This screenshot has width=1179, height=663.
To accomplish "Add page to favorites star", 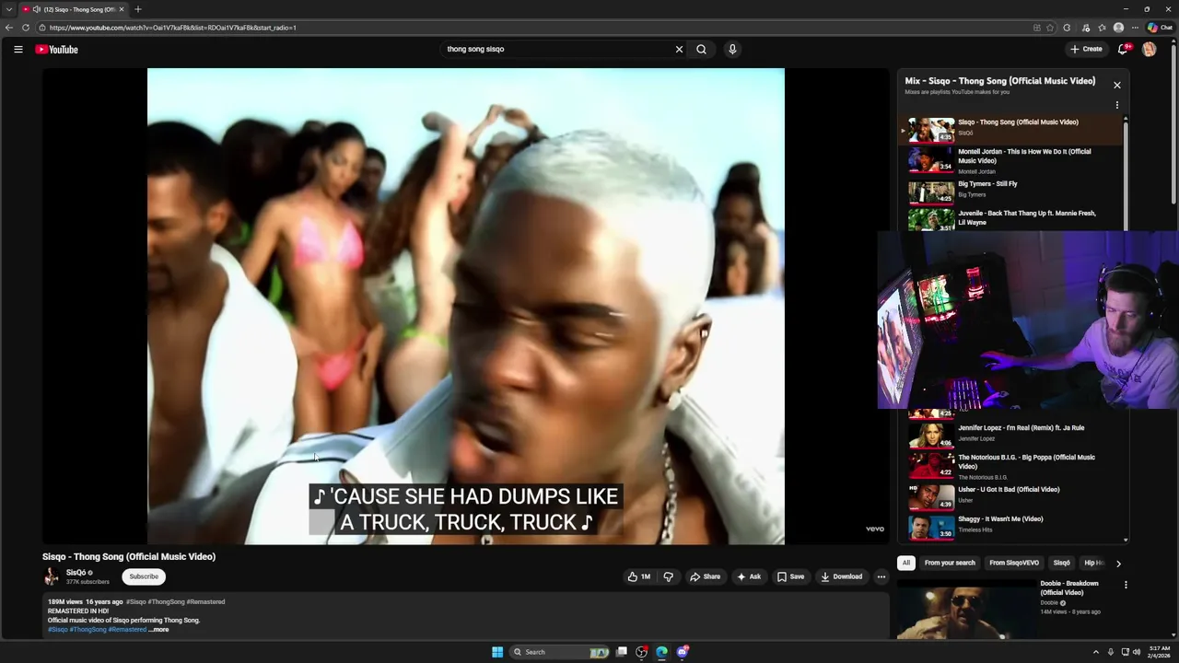I will 1050,28.
